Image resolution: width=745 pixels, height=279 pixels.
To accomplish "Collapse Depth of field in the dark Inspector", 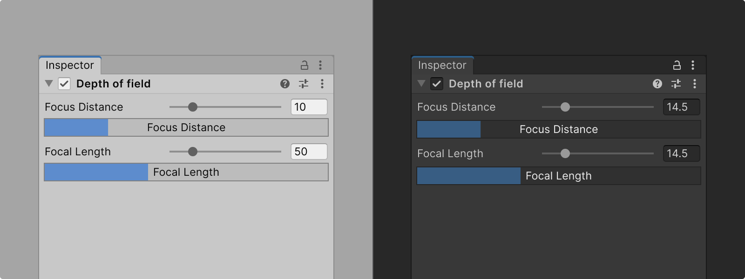I will (421, 84).
